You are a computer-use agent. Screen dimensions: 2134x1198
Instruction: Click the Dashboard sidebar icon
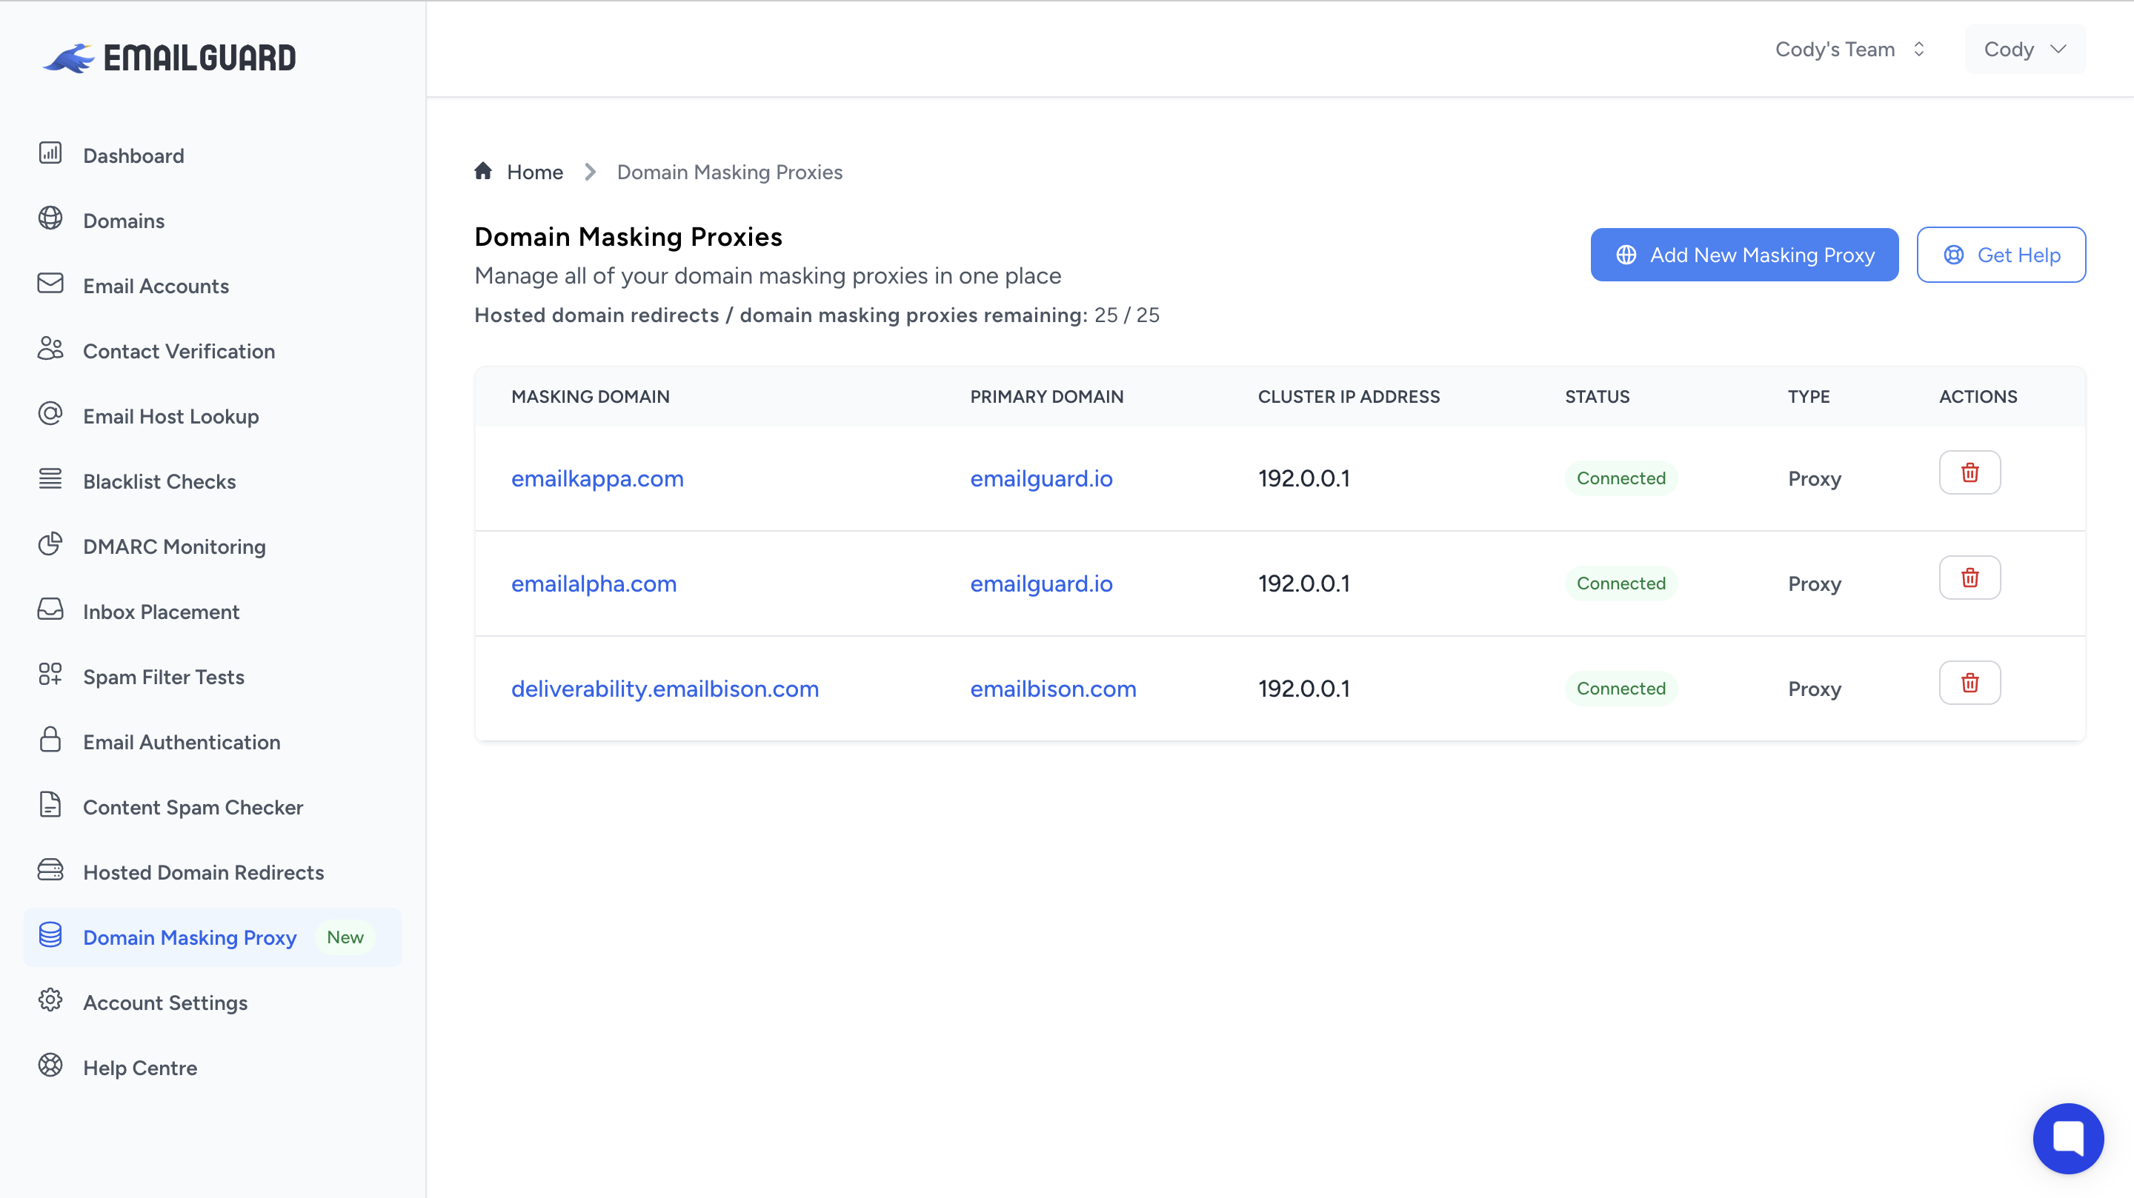click(x=51, y=154)
